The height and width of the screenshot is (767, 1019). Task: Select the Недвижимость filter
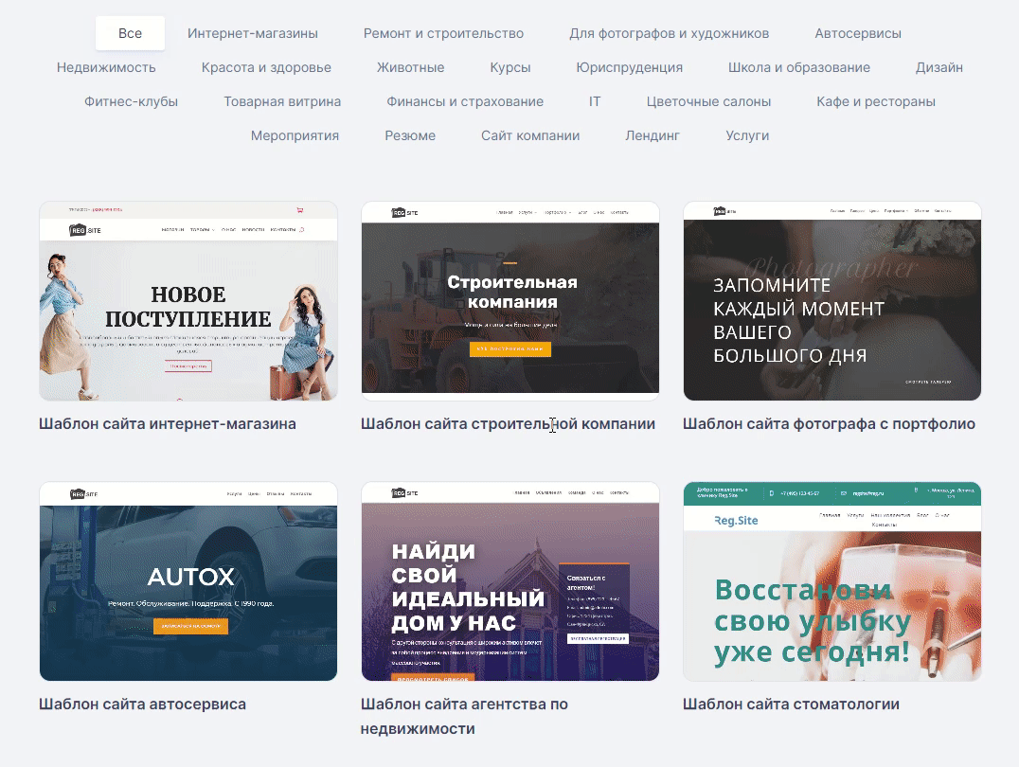(106, 67)
